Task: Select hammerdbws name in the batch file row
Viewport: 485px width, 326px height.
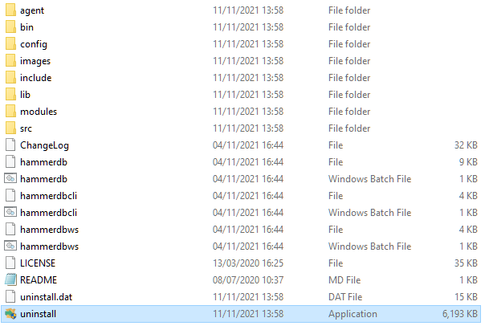Action: coord(50,247)
